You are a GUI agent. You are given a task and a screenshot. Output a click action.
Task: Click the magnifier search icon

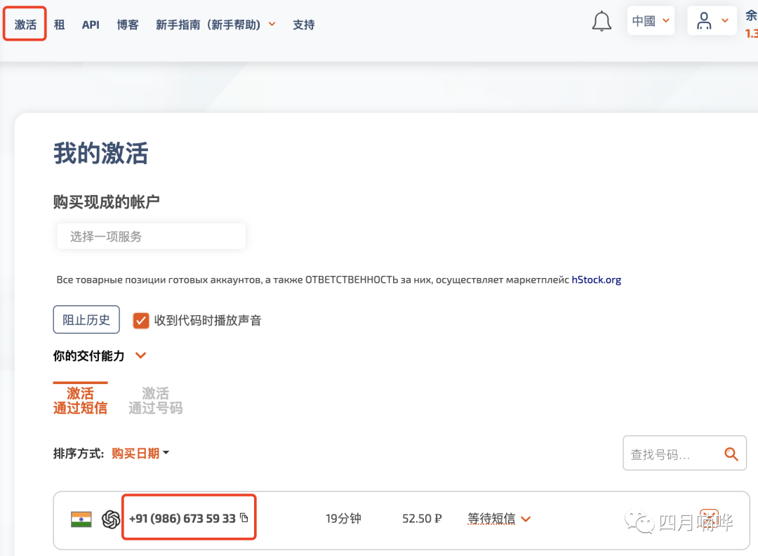(x=731, y=454)
